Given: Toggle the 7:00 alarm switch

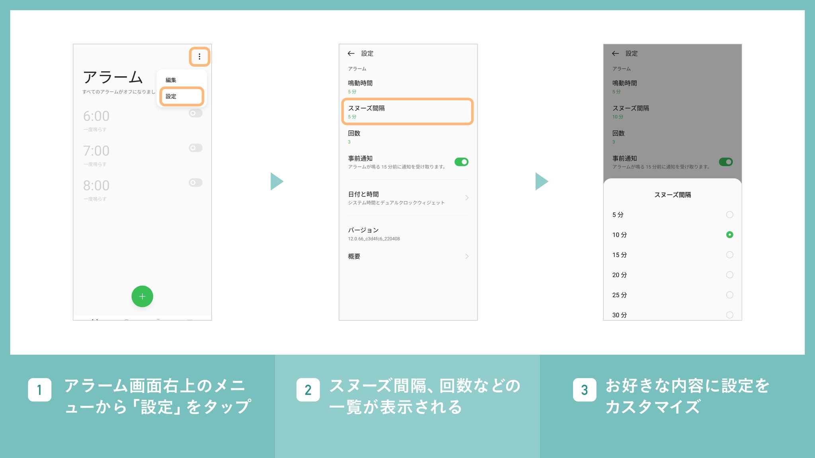Looking at the screenshot, I should (195, 148).
